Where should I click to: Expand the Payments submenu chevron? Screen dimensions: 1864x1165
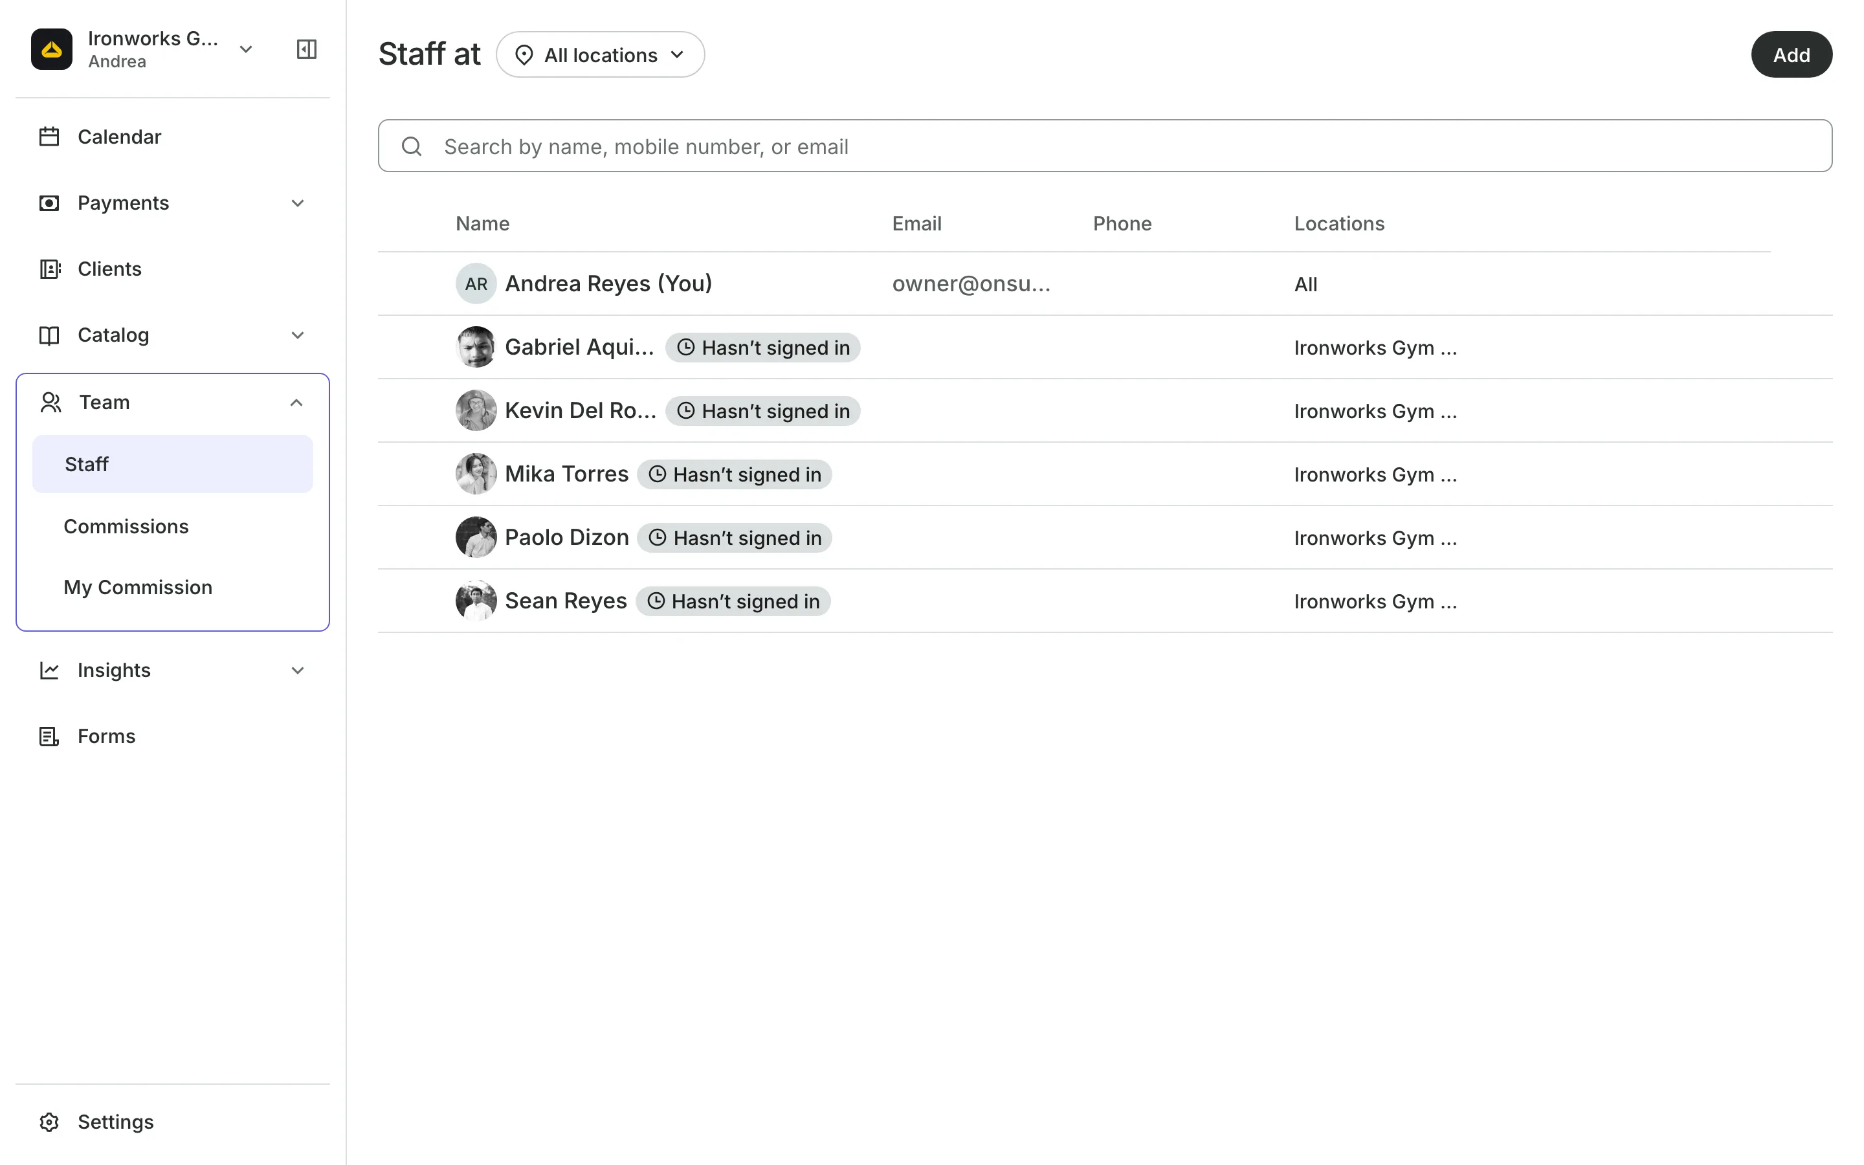tap(297, 203)
